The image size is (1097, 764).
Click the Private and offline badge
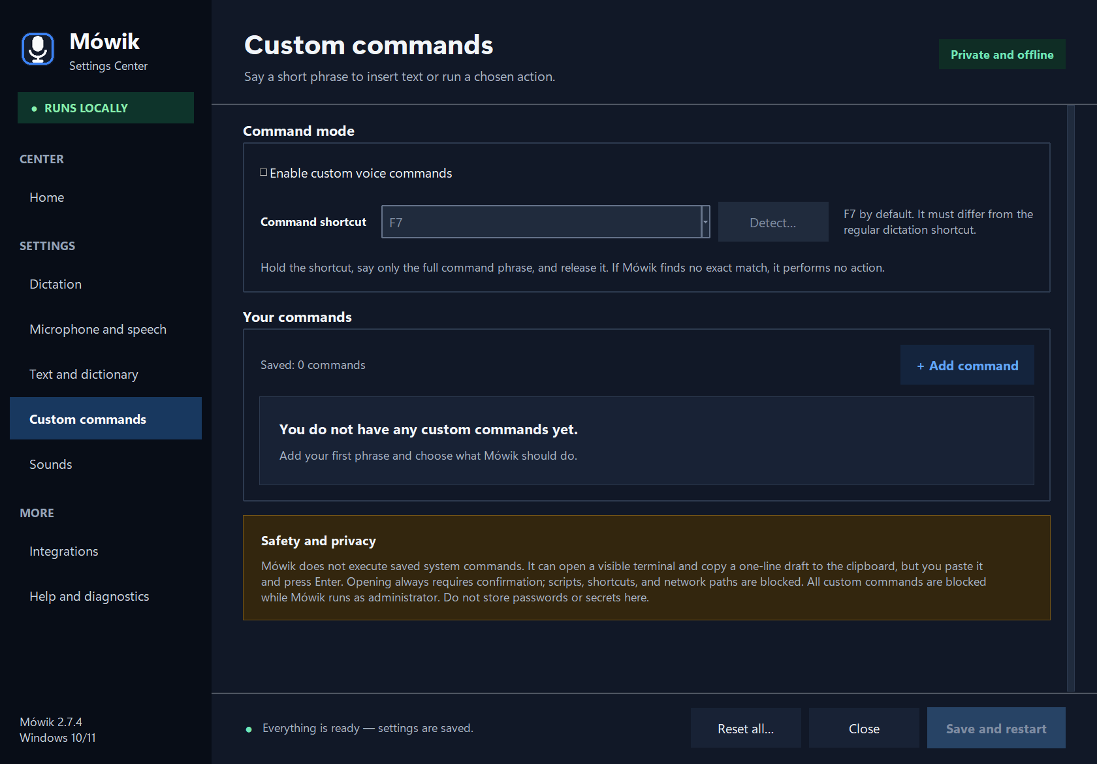(1002, 54)
